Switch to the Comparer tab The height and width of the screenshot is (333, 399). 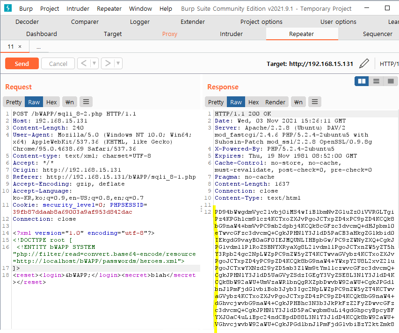(85, 22)
